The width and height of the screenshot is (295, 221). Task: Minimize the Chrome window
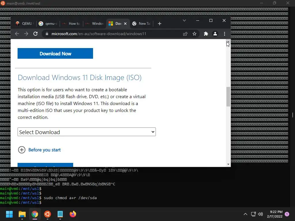coord(198,20)
